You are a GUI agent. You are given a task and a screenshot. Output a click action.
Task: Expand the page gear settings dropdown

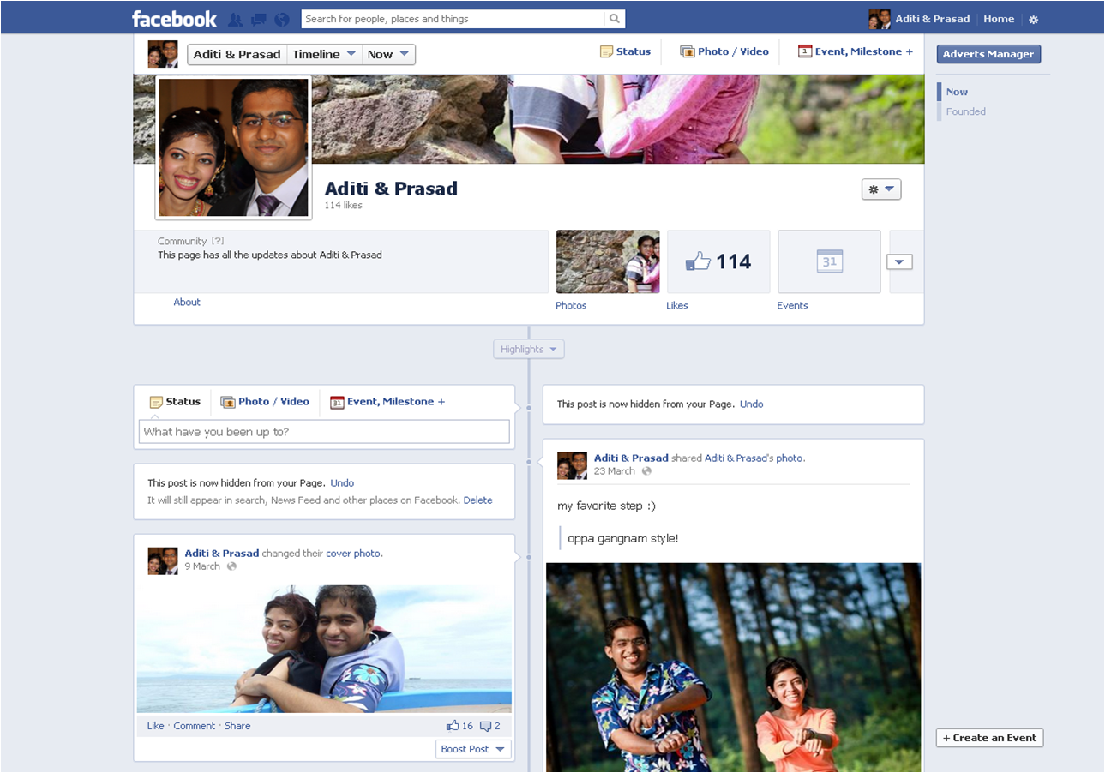click(880, 189)
